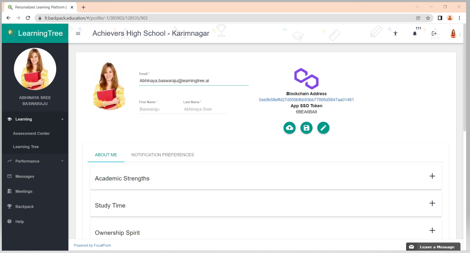Click the logout icon in header
Viewport: 470px width, 253px height.
click(x=434, y=33)
